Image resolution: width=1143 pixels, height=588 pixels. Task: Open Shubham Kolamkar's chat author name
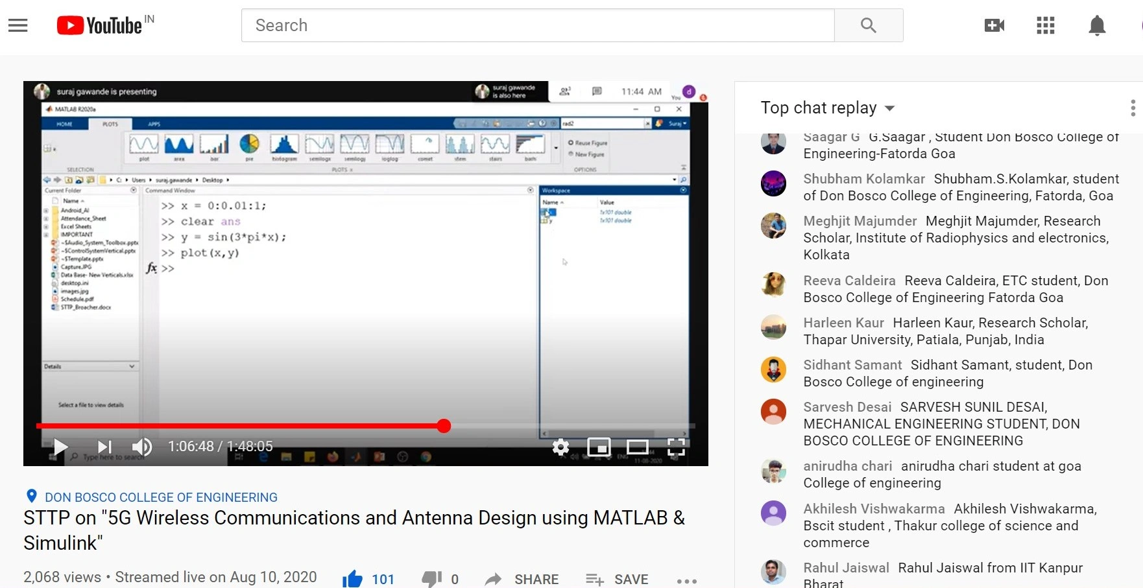tap(864, 179)
